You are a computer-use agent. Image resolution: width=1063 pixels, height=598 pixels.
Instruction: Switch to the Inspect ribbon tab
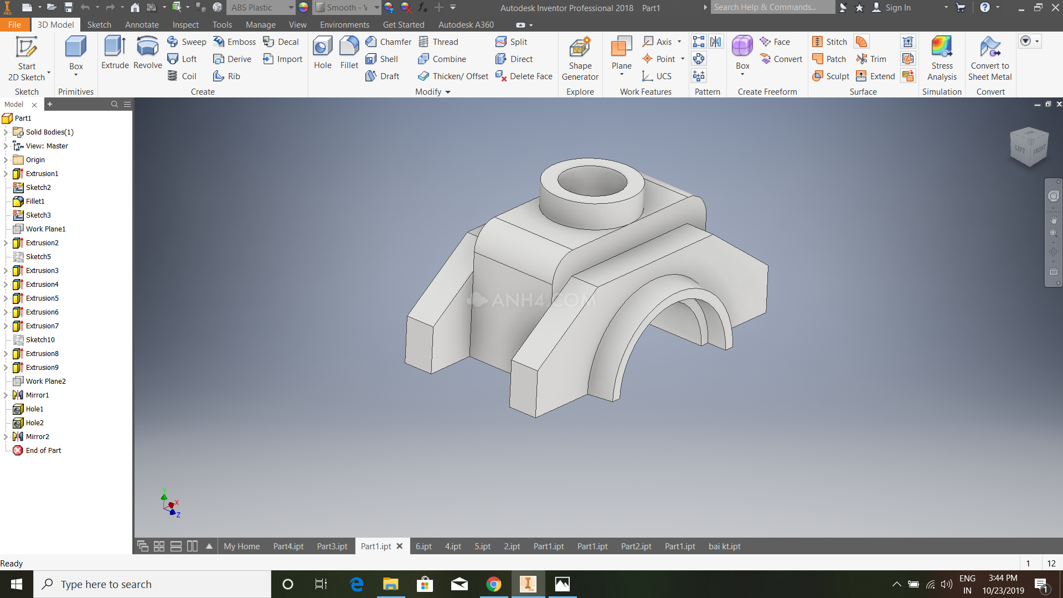pyautogui.click(x=185, y=25)
